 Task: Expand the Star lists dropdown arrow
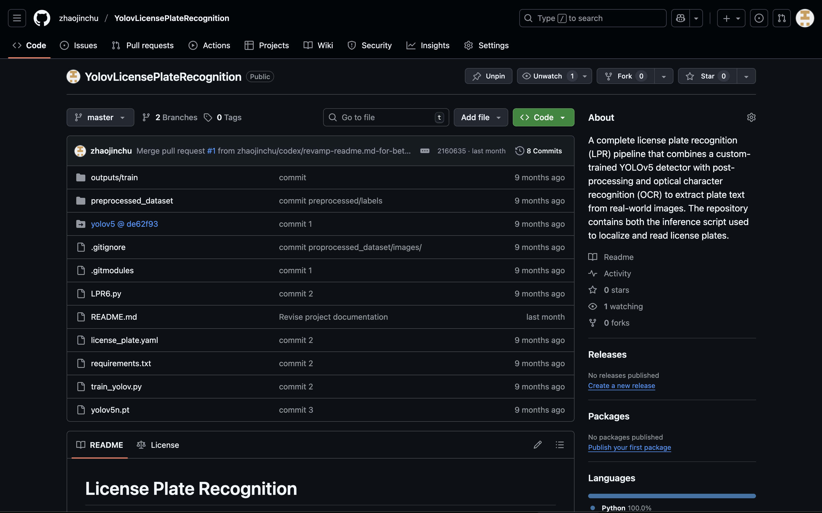746,76
